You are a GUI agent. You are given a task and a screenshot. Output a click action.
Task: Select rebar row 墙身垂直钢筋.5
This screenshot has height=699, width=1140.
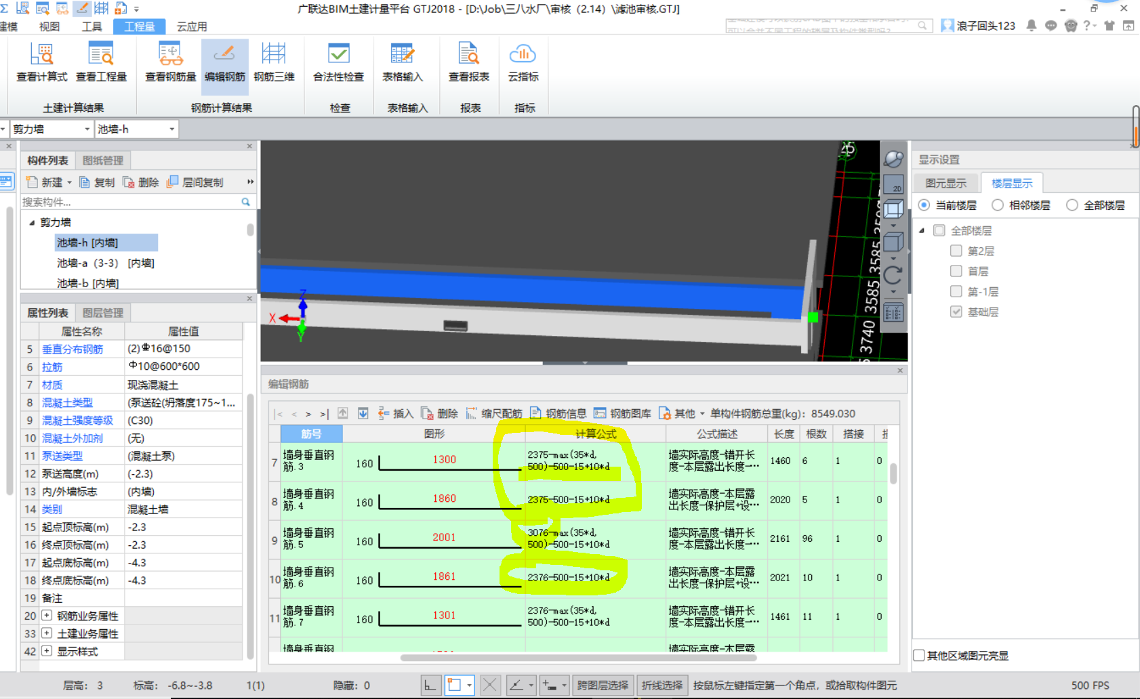point(577,539)
